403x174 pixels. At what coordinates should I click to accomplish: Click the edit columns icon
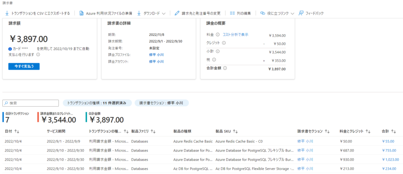(x=232, y=13)
